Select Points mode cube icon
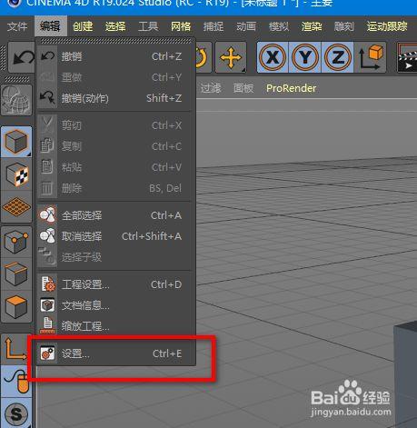 16,243
